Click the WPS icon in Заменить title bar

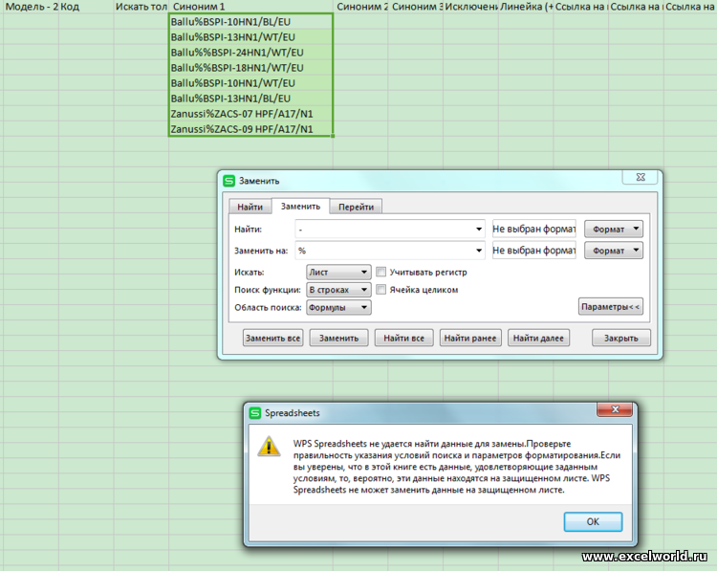[228, 181]
